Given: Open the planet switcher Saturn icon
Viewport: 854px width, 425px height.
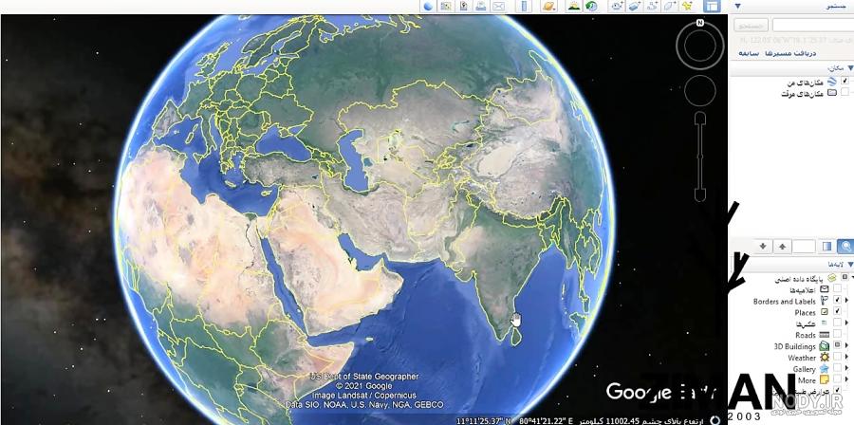Looking at the screenshot, I should click(548, 6).
